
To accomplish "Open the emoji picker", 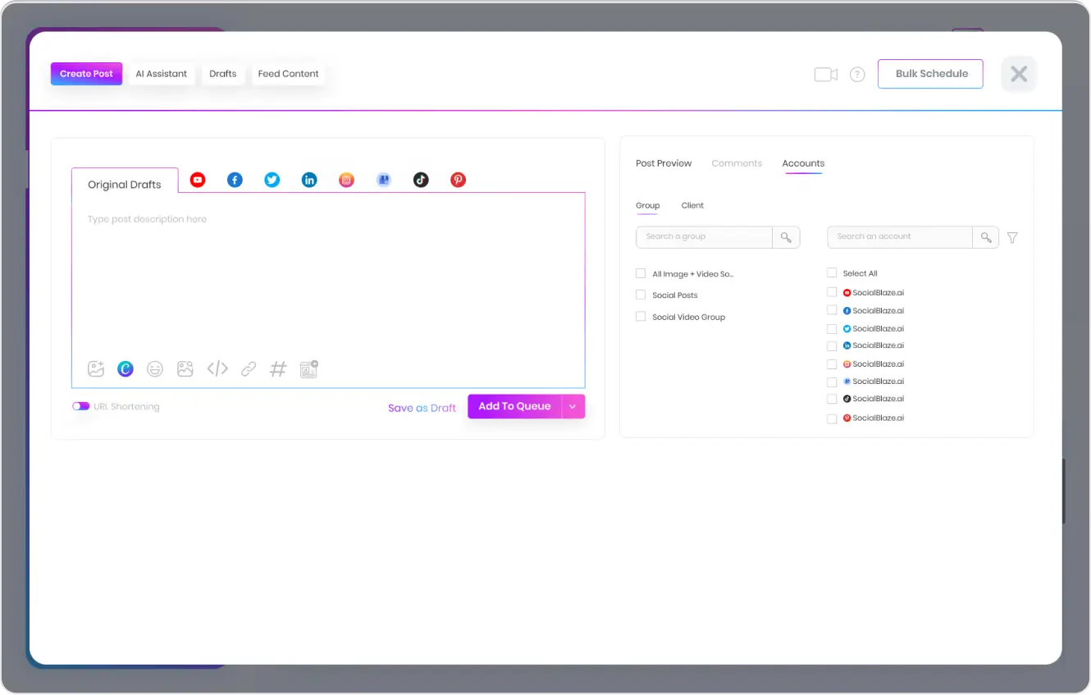I will (x=155, y=369).
